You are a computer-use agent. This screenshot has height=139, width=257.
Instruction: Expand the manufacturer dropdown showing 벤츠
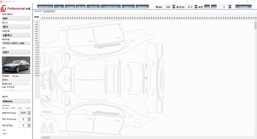[x=16, y=27]
